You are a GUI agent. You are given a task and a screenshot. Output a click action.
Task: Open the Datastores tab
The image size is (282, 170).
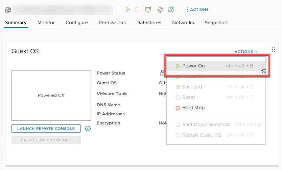pos(149,23)
